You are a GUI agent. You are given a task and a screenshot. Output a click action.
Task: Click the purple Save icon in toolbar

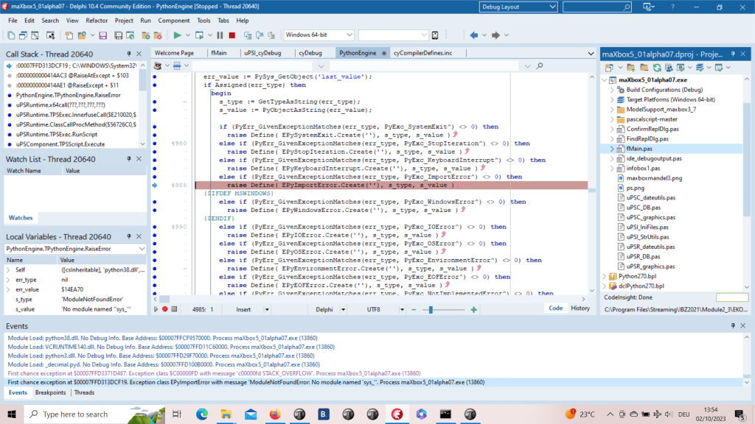(102, 35)
